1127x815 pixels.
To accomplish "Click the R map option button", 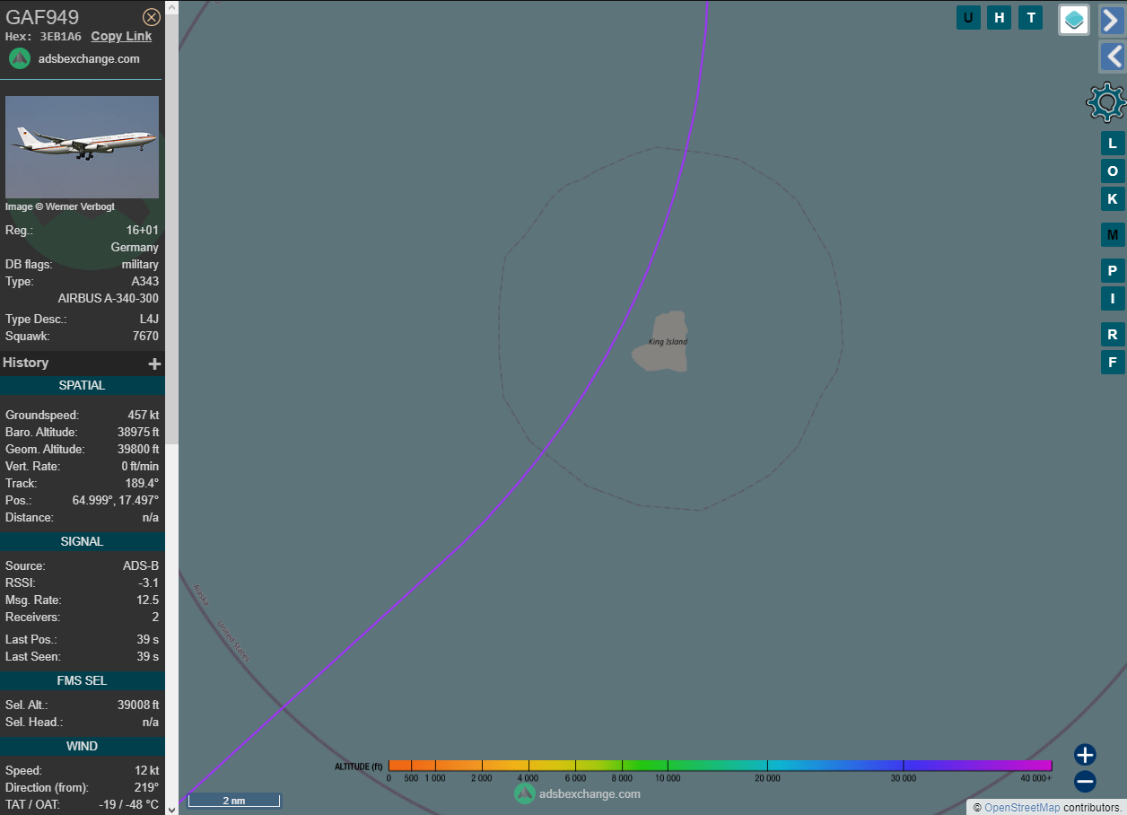I will point(1113,335).
